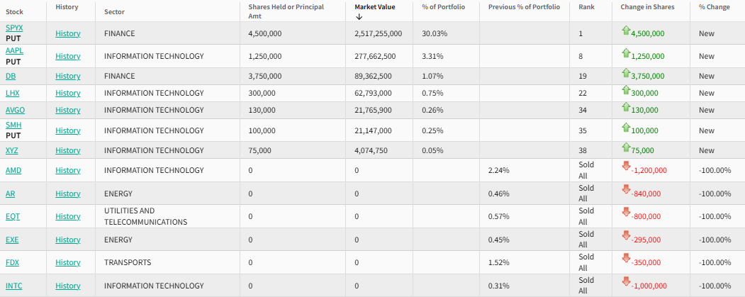Click green up arrow in AAPL row
This screenshot has height=297, width=745.
[626, 53]
